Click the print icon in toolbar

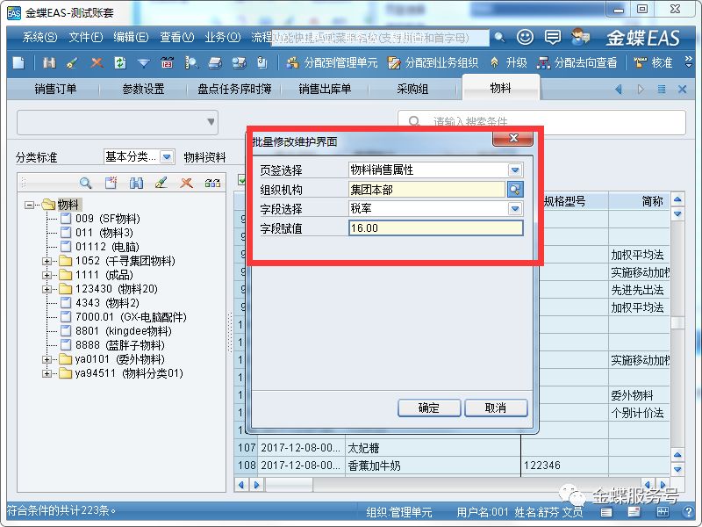coord(215,63)
